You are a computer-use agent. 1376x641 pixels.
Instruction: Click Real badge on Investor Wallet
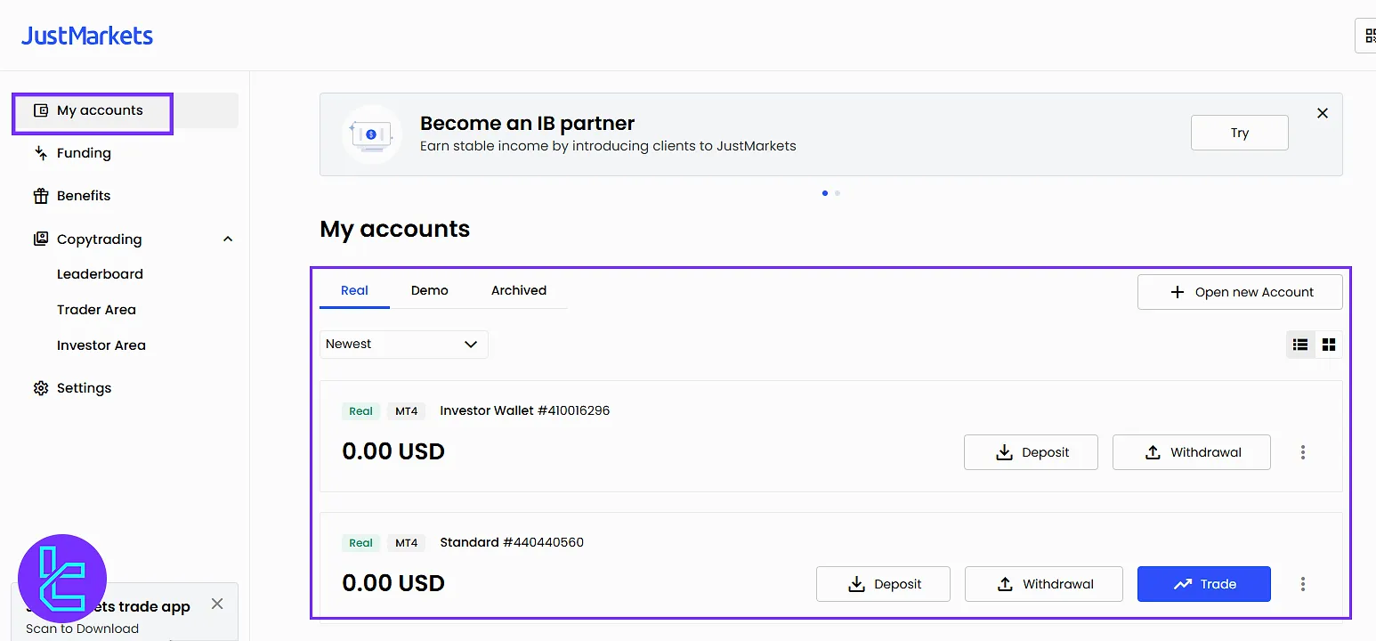[361, 411]
